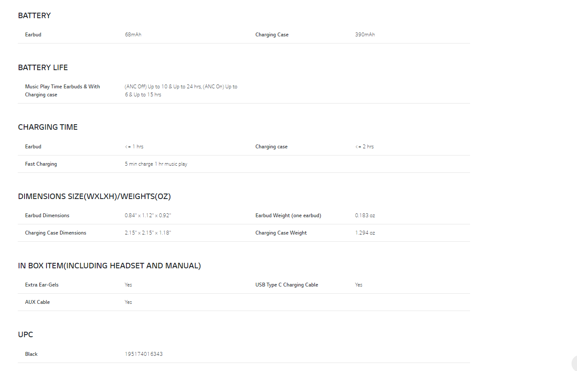Click the Fast Charging row label
The width and height of the screenshot is (577, 371).
(41, 164)
